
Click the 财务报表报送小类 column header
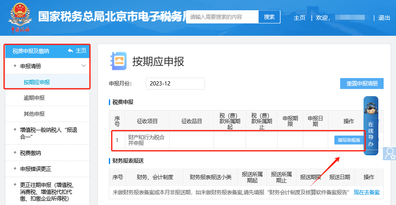pos(211,177)
